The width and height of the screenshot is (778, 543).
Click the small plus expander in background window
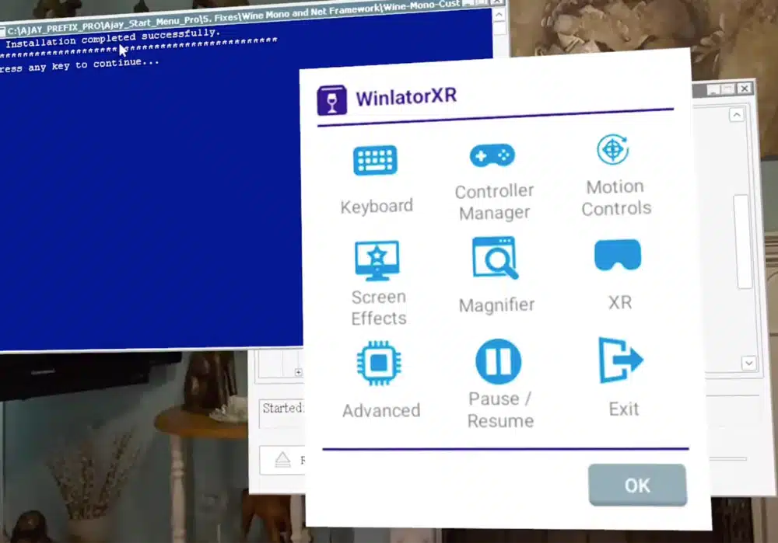tap(298, 372)
